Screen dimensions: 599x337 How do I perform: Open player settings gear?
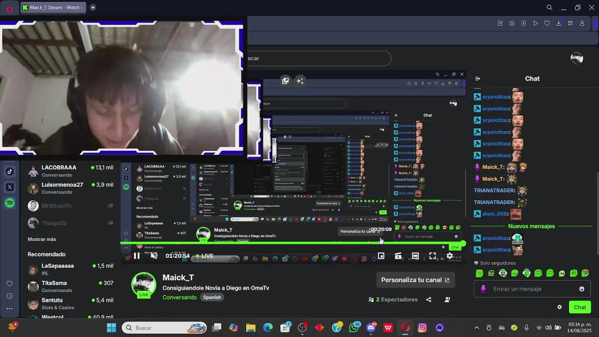point(450,256)
